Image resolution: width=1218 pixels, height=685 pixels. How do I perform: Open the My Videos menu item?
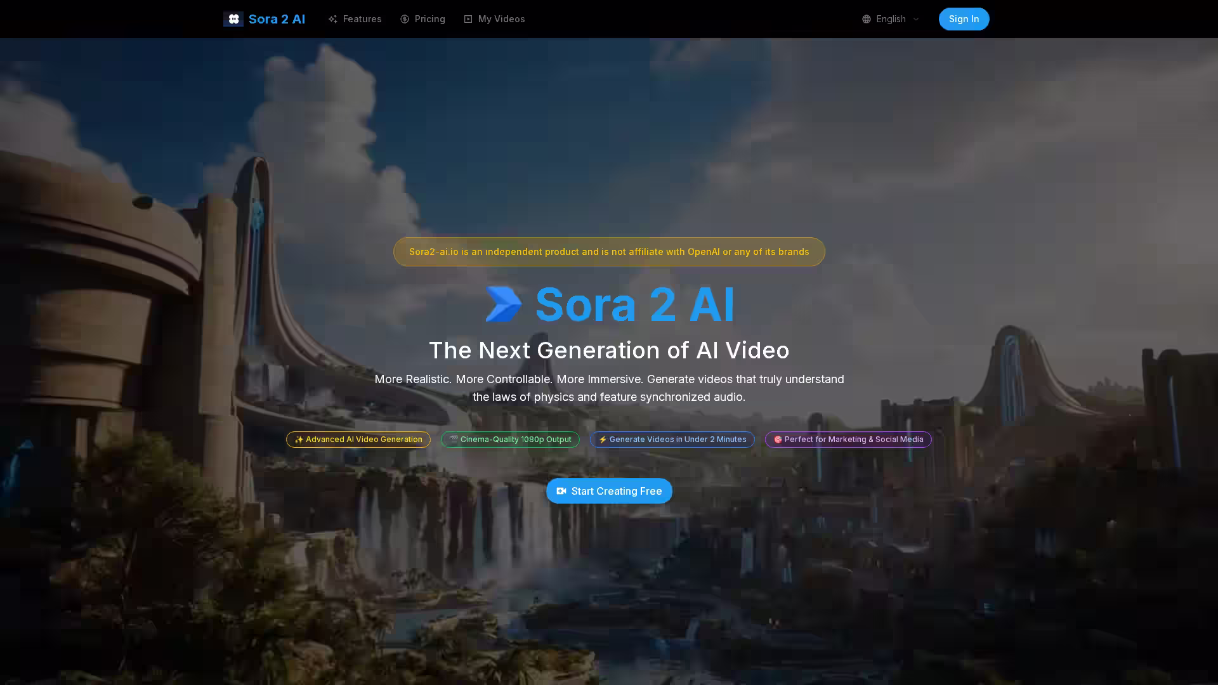pyautogui.click(x=501, y=19)
